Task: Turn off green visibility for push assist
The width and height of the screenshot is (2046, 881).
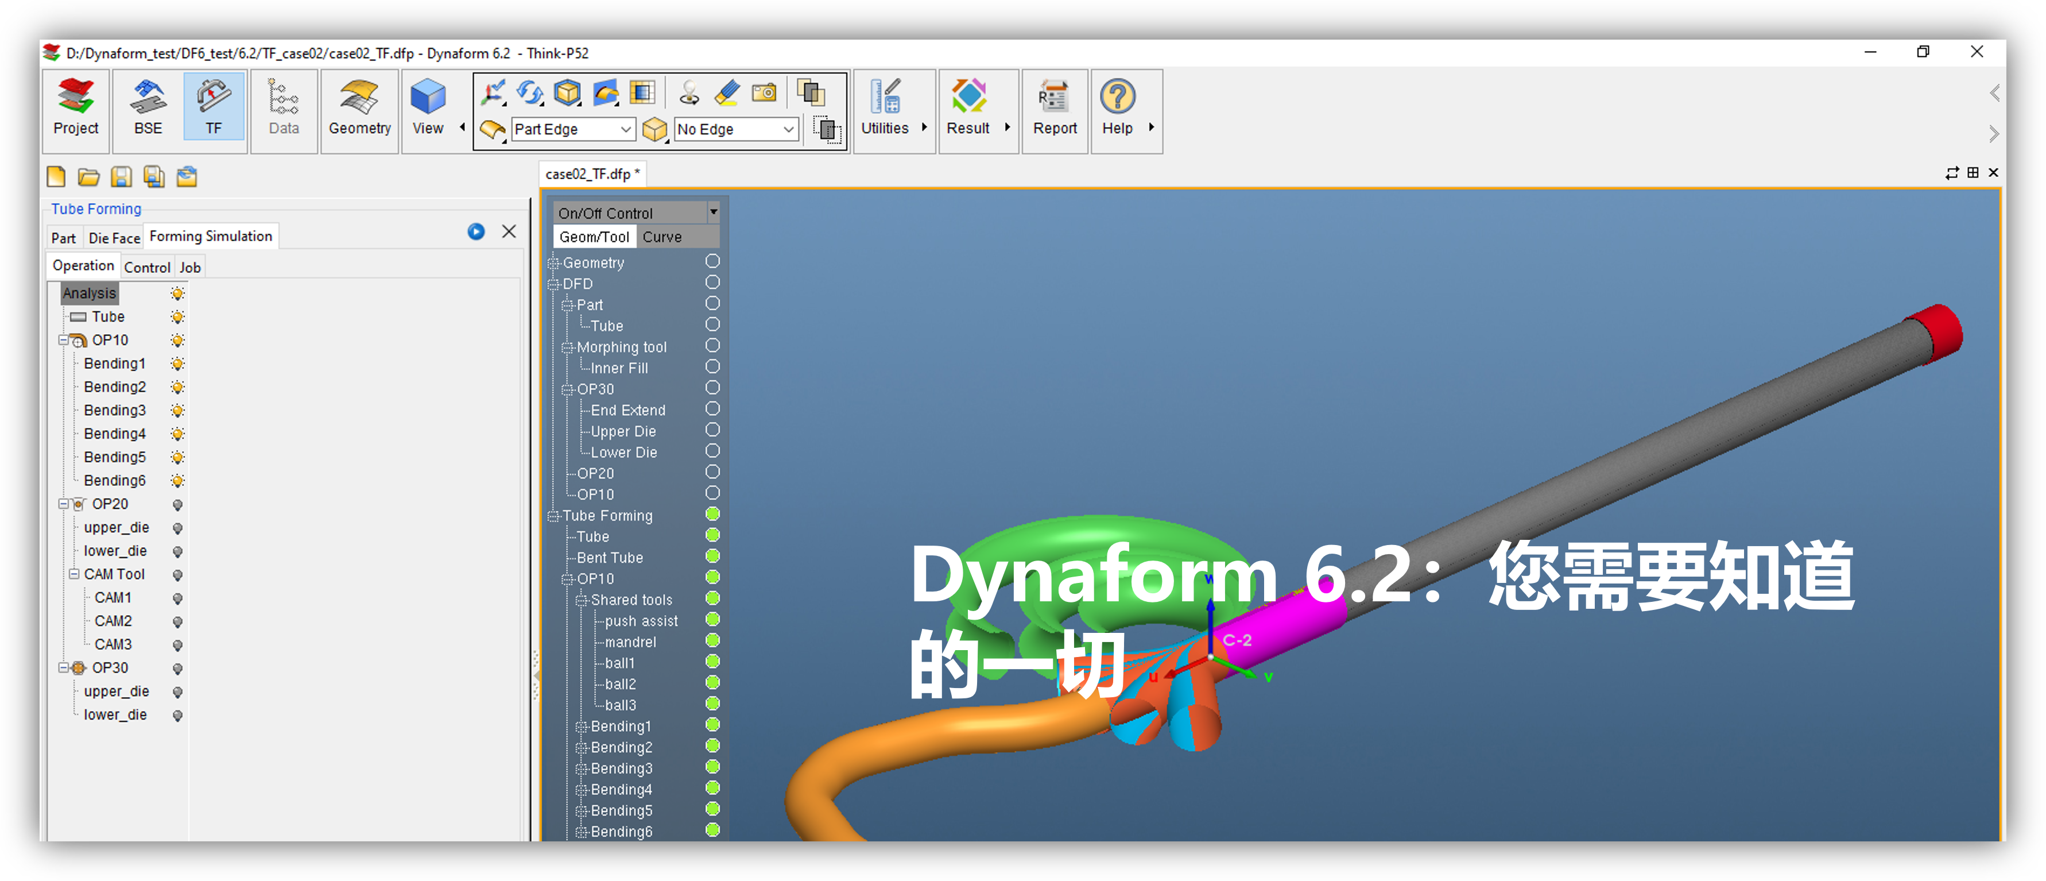Action: (x=712, y=620)
